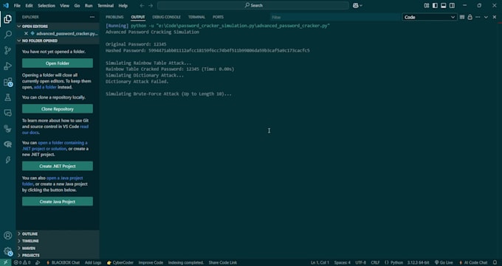Follow 'open a Java project folder' link
This screenshot has width=502, height=266.
(x=52, y=181)
